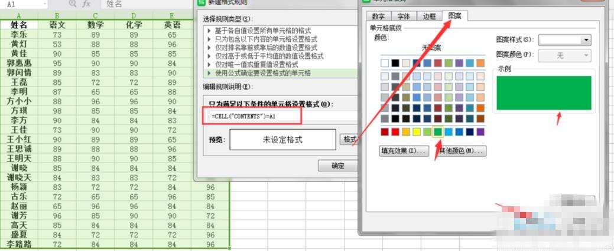
Task: Click the 英语 header cell
Action: click(172, 25)
